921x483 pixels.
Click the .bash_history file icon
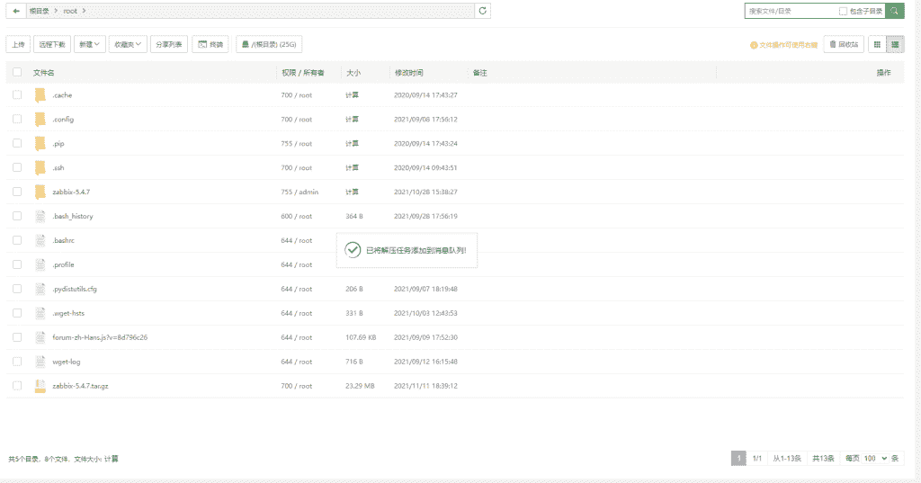[40, 216]
